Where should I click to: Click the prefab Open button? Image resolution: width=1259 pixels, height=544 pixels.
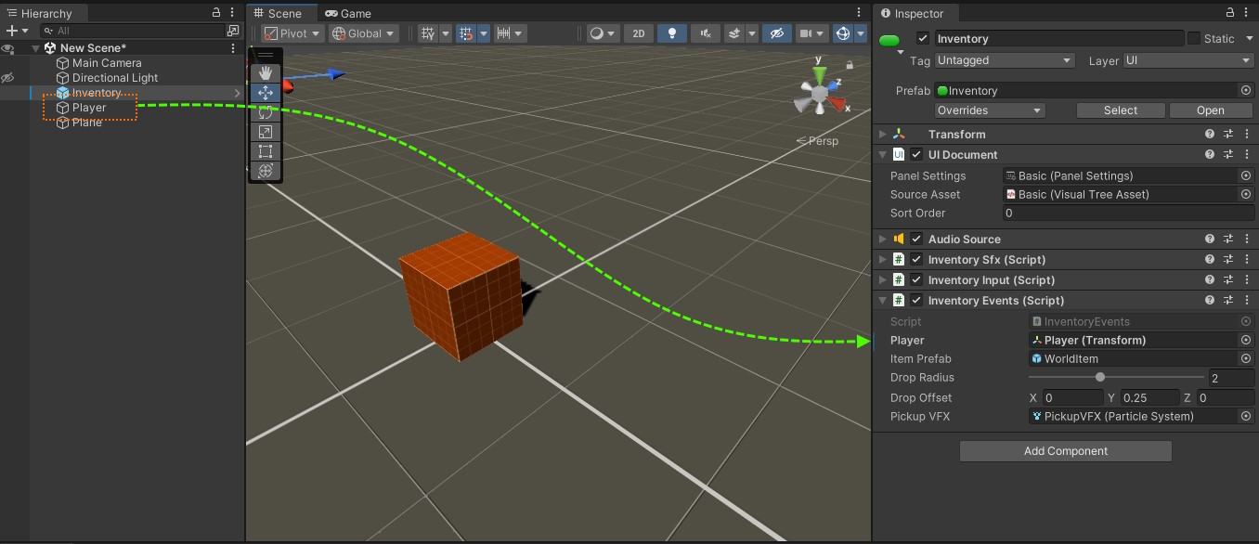[x=1211, y=110]
